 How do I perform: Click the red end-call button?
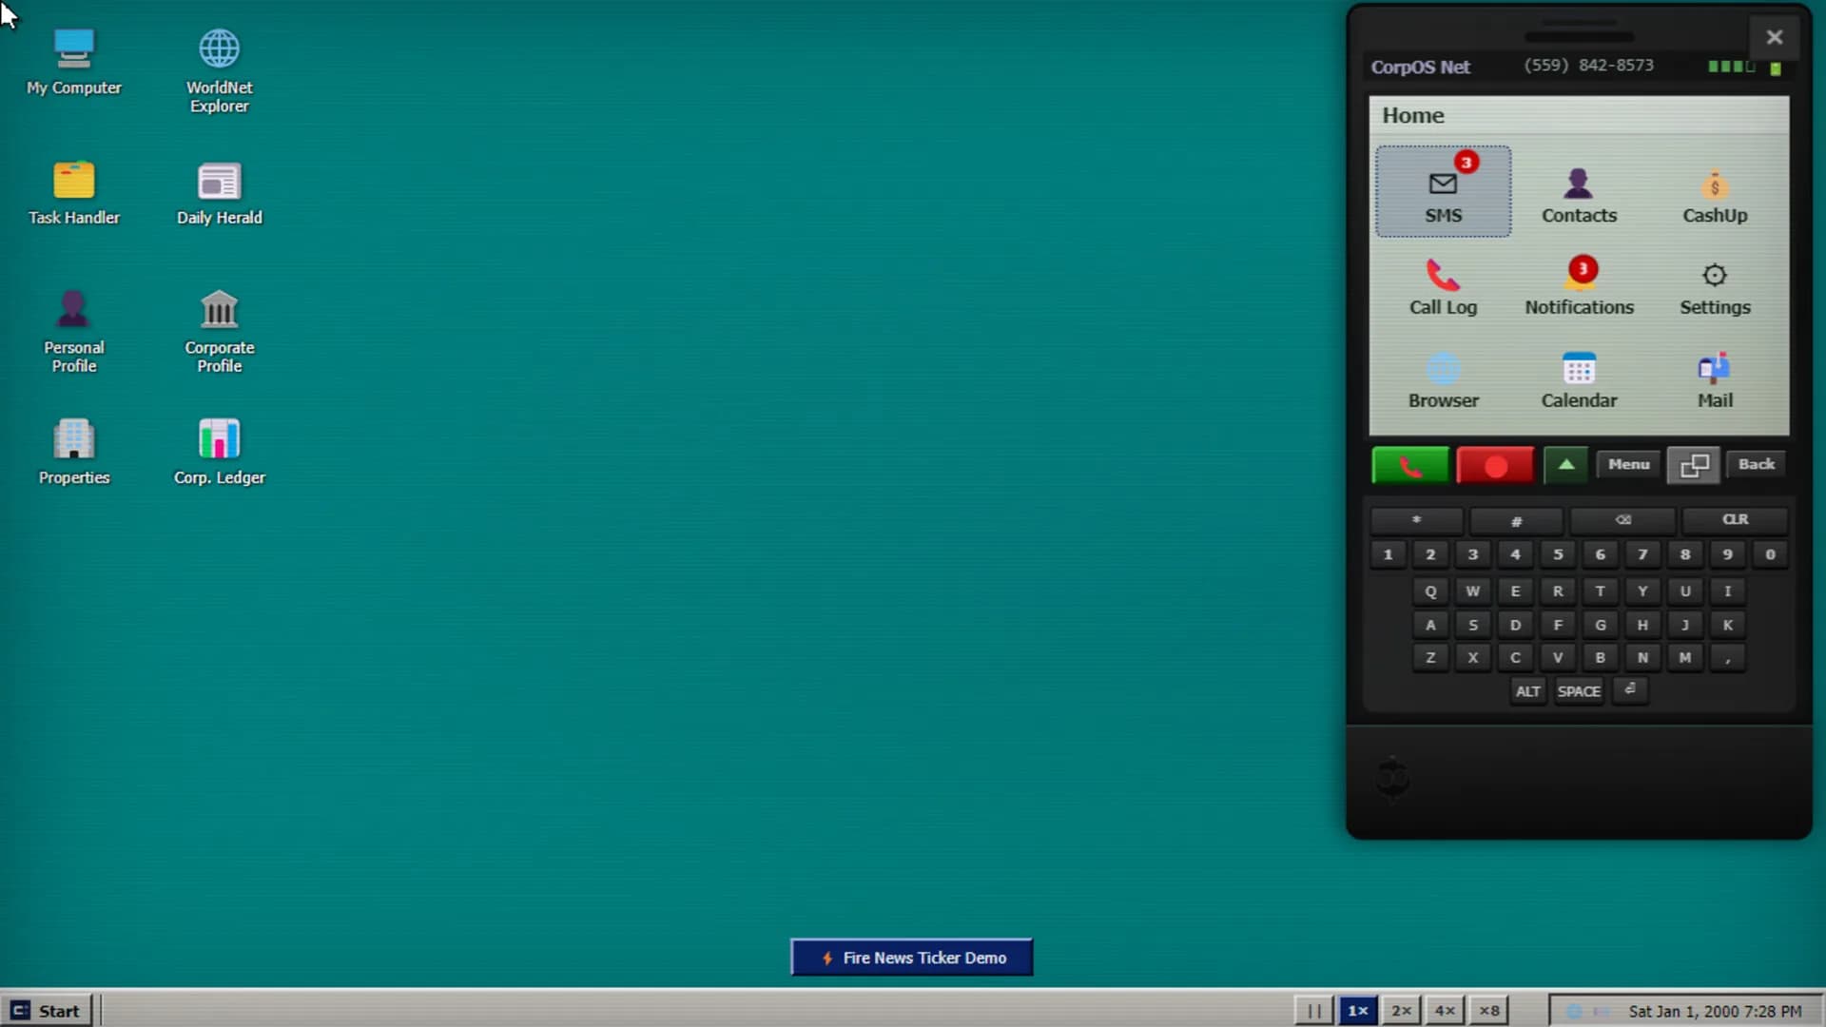point(1495,465)
